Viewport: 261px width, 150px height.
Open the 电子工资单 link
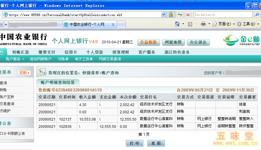click(84, 59)
